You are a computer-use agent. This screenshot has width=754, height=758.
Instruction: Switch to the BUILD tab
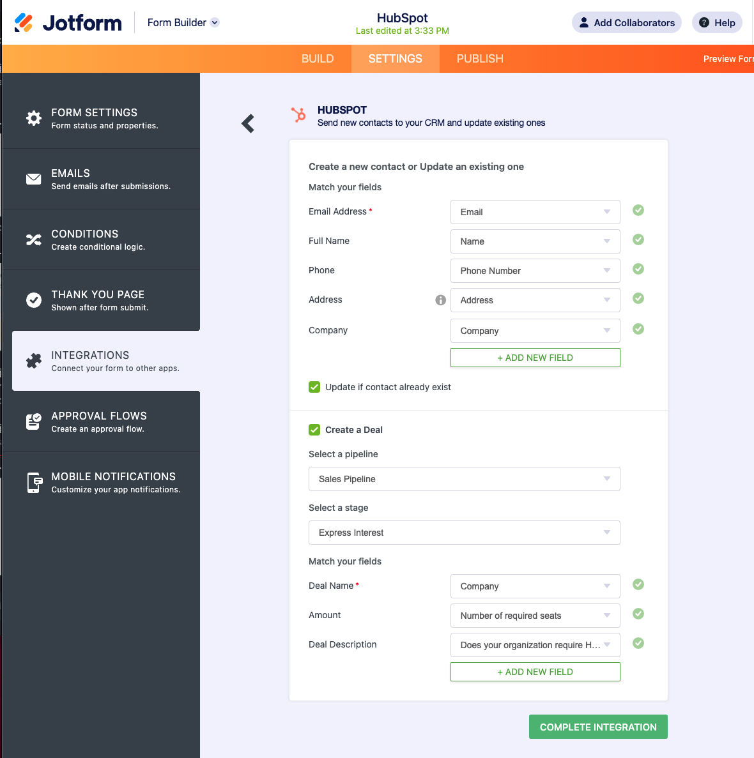[318, 59]
